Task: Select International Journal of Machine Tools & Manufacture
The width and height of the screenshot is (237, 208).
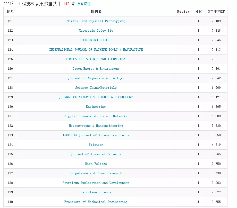Action: 96,50
